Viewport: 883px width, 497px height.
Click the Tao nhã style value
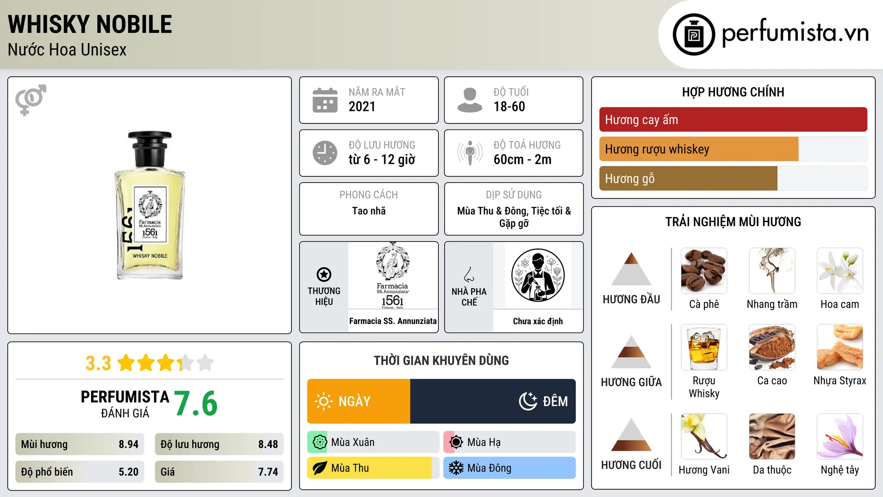[369, 211]
